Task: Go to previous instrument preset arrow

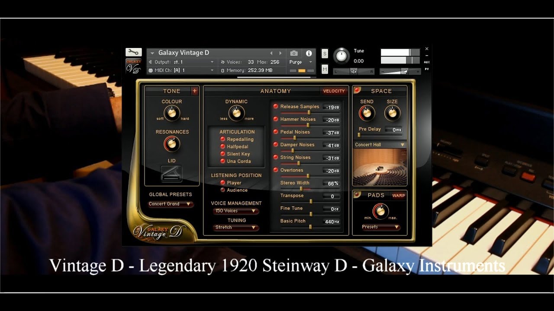Action: 271,53
